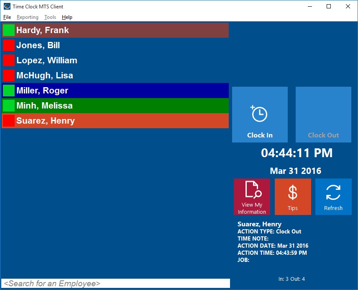This screenshot has width=358, height=290.
Task: Minimize the Time Clock MTS window
Action: (310, 6)
